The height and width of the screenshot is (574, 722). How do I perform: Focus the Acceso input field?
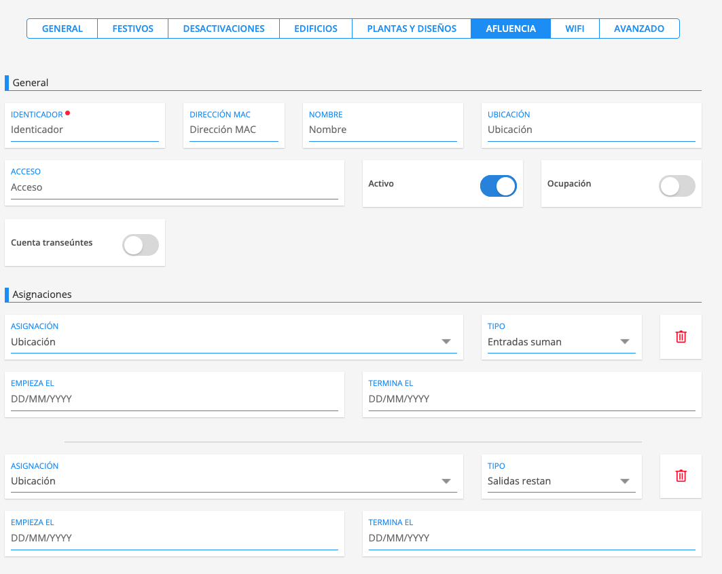click(x=175, y=187)
